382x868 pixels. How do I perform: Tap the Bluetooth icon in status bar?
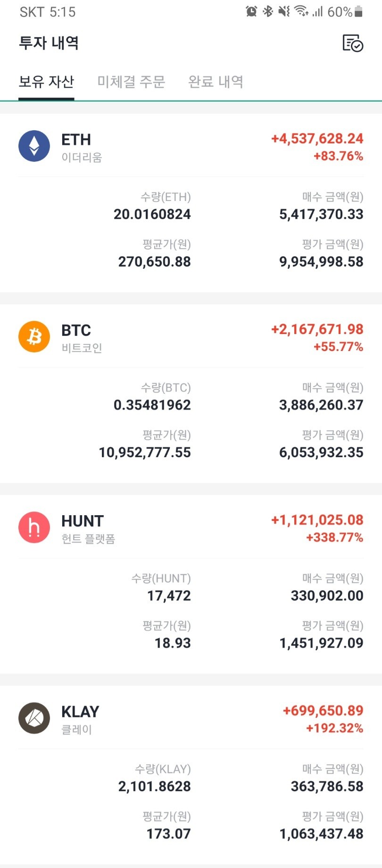[x=268, y=11]
